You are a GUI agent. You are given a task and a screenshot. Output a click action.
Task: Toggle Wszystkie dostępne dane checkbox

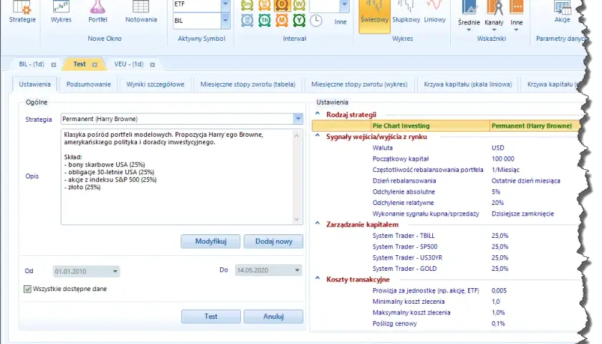pyautogui.click(x=27, y=289)
